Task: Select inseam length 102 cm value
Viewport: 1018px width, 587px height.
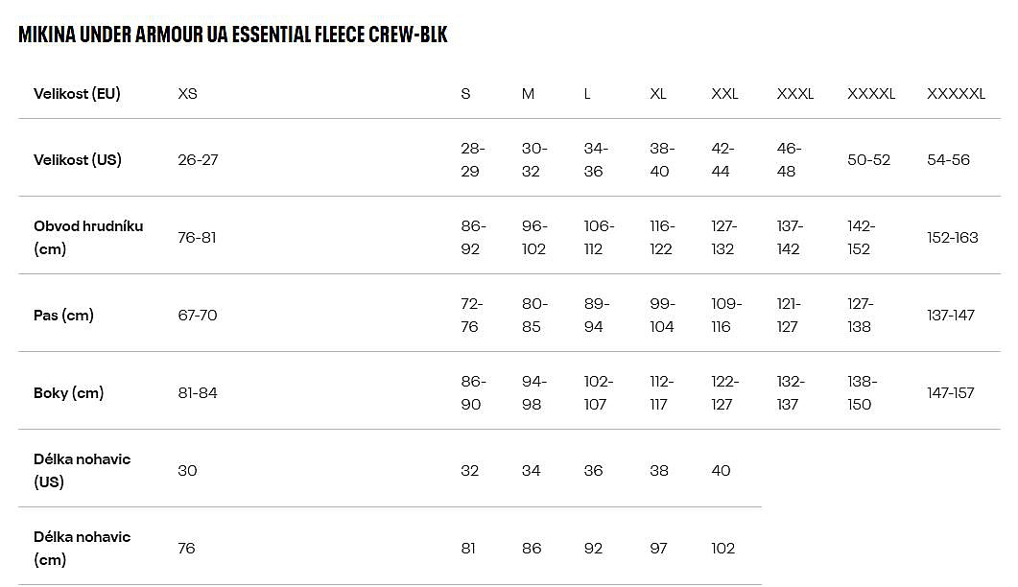Action: (x=722, y=549)
